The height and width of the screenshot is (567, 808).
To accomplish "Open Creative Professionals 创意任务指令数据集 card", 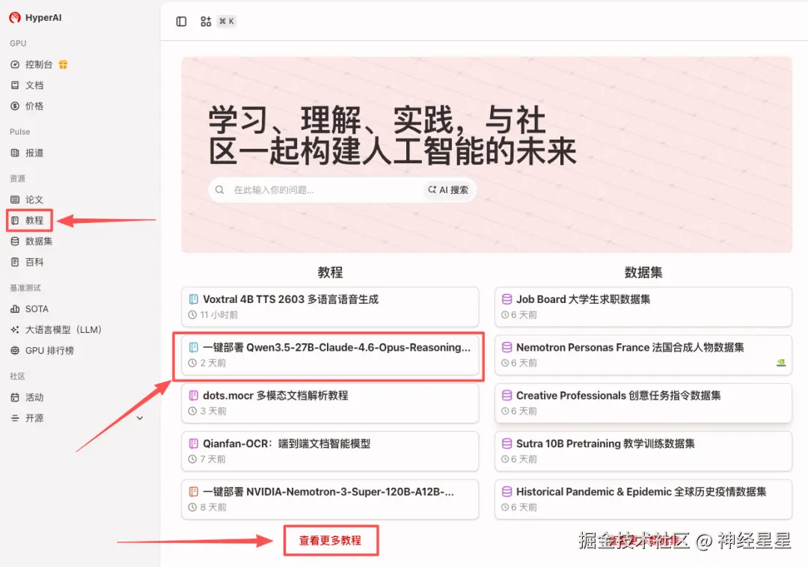I will (x=643, y=403).
